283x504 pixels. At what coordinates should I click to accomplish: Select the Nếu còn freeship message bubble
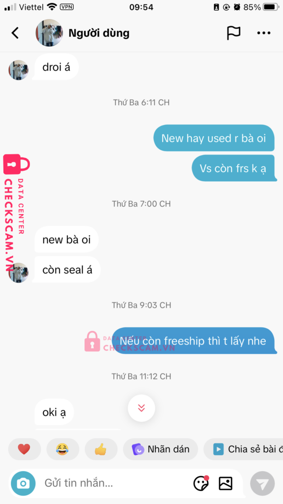coord(194,341)
